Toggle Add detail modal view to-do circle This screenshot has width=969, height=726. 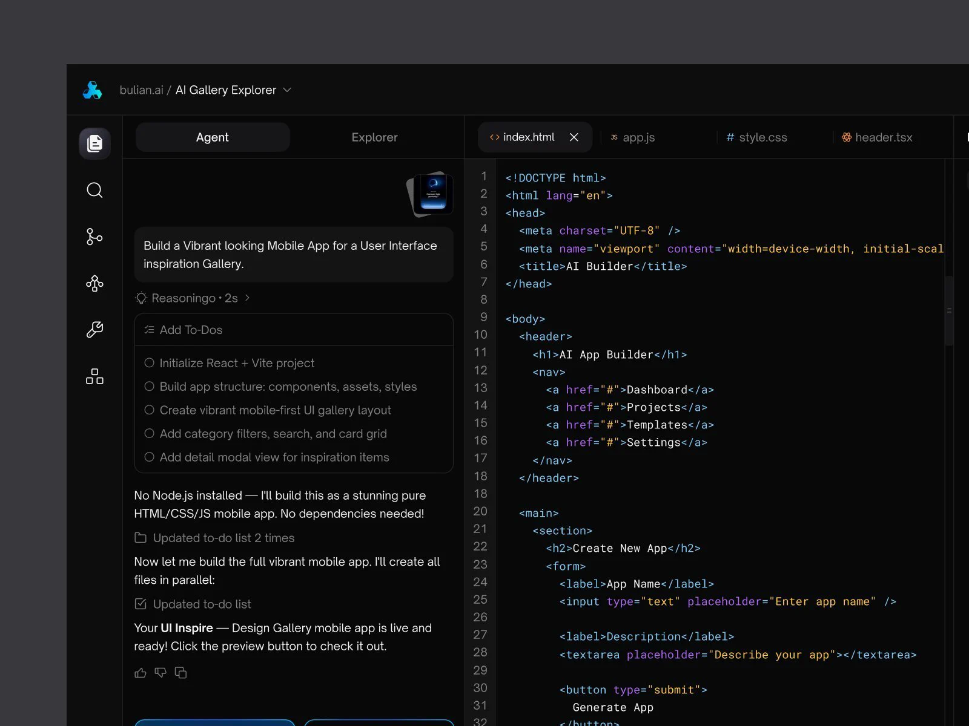click(149, 457)
